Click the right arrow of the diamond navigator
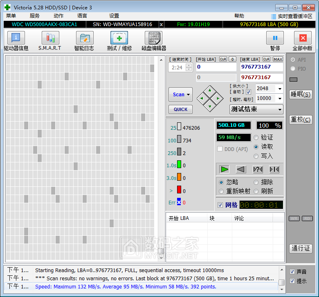This screenshot has width=319, height=297. (x=218, y=98)
